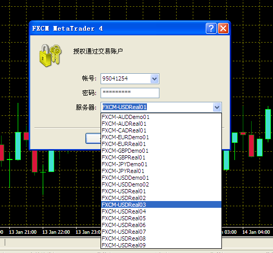
Task: Select FXCM-EURReal01 from the server list
Action: click(161, 144)
